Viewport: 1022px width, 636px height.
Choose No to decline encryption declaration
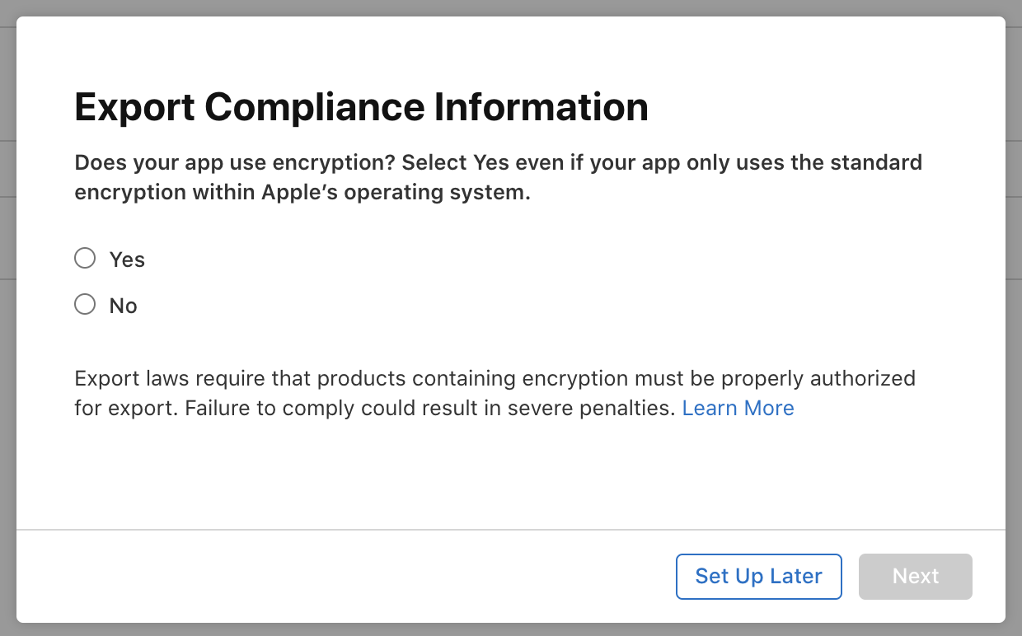coord(85,304)
